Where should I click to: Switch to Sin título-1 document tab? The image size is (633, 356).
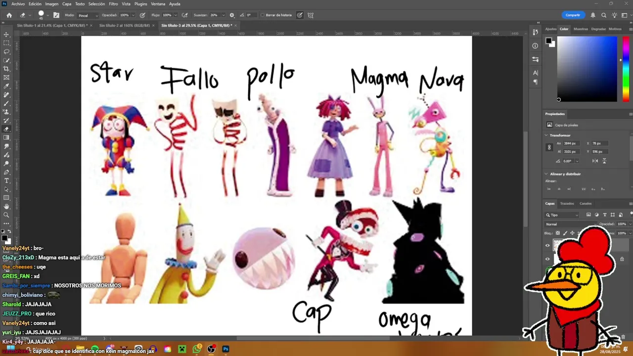(52, 25)
